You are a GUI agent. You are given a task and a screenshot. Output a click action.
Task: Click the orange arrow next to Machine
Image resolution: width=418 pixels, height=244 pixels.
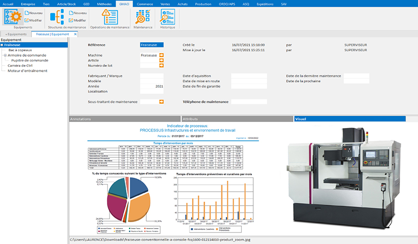pyautogui.click(x=161, y=55)
